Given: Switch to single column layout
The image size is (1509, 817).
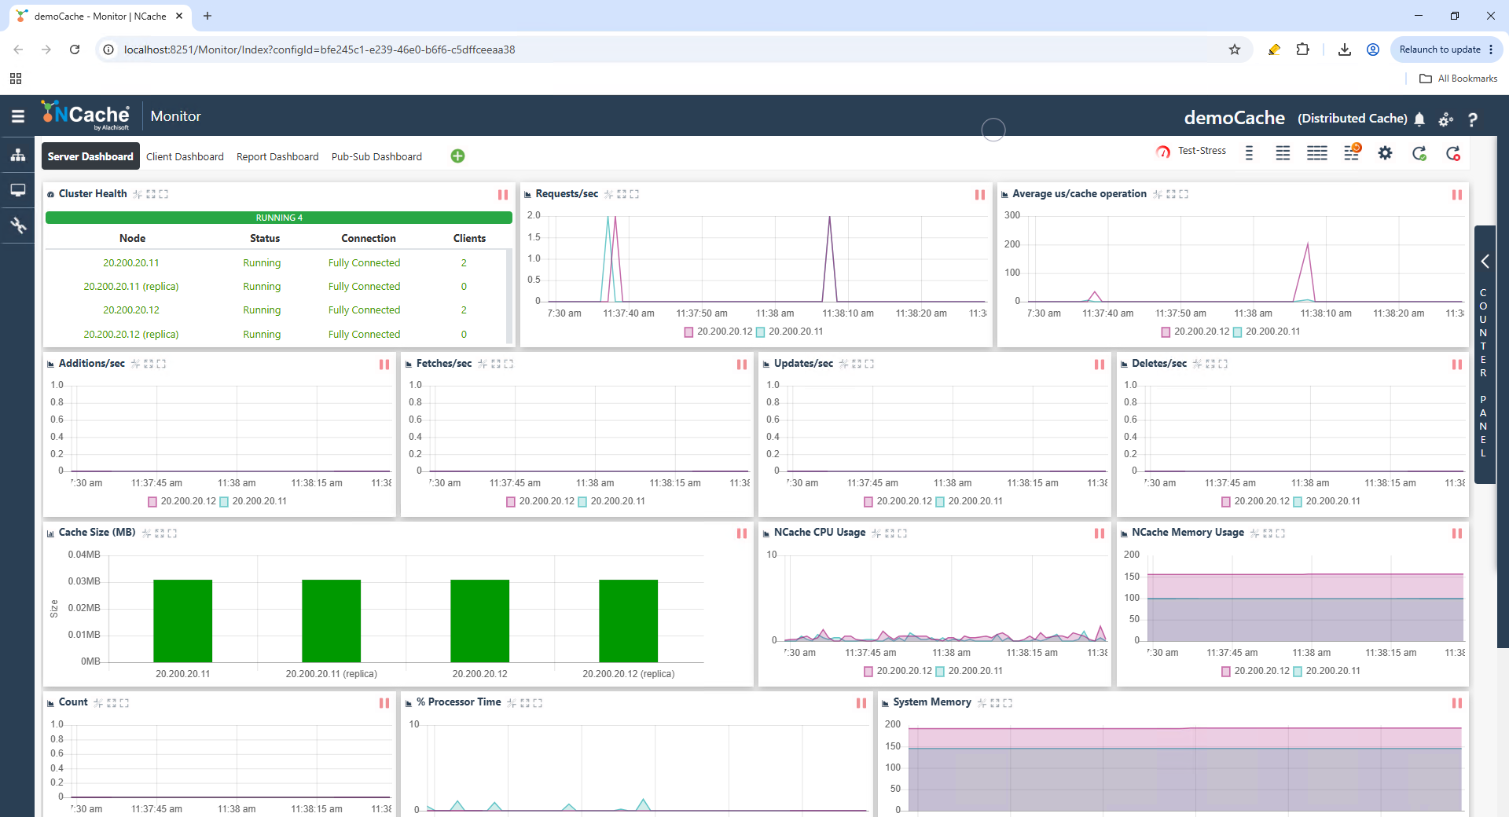Looking at the screenshot, I should pos(1249,153).
